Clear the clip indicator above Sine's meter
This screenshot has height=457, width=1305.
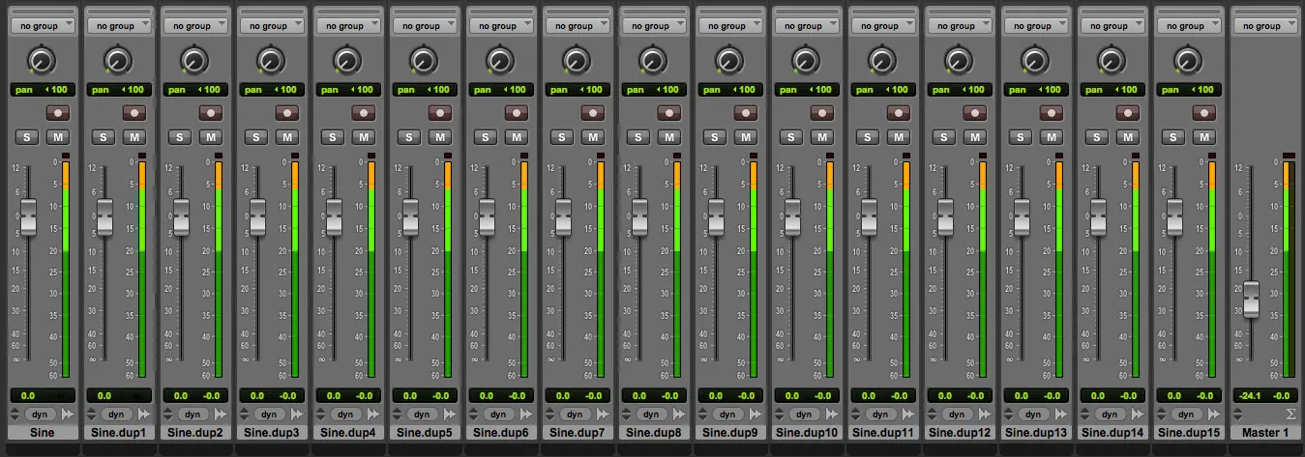[x=66, y=155]
